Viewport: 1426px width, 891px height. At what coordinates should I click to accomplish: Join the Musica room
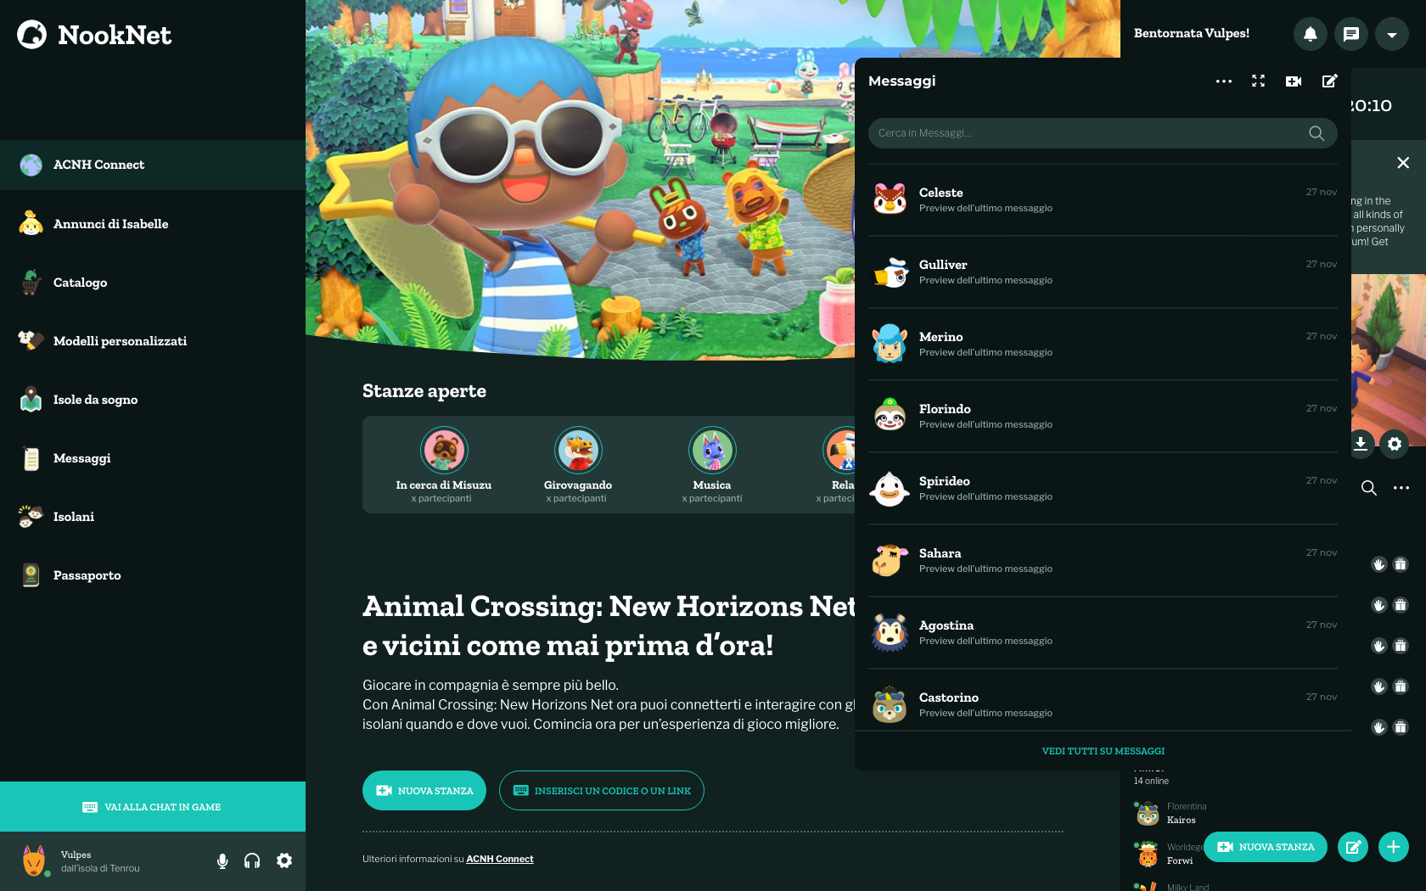coord(712,464)
